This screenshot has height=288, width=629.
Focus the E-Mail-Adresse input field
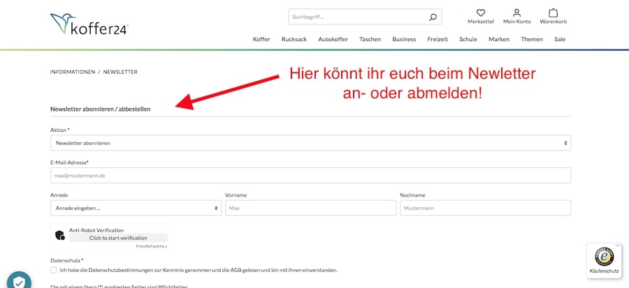pyautogui.click(x=310, y=176)
